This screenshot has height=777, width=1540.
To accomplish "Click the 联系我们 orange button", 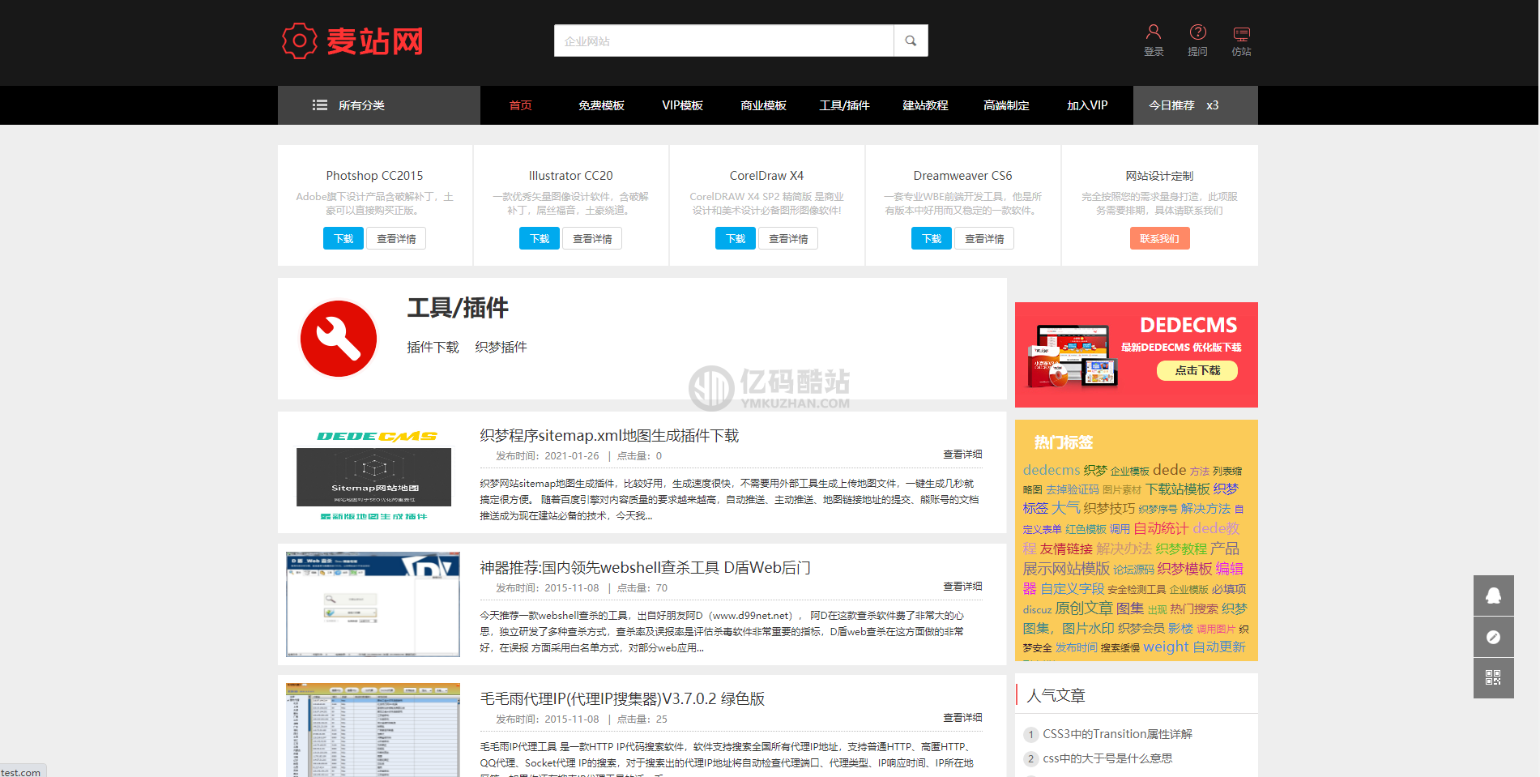I will coord(1159,238).
